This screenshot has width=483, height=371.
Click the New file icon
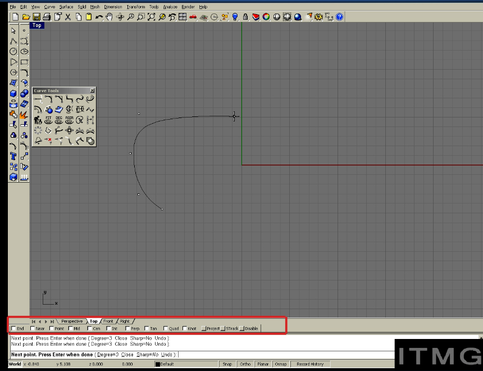(x=15, y=17)
